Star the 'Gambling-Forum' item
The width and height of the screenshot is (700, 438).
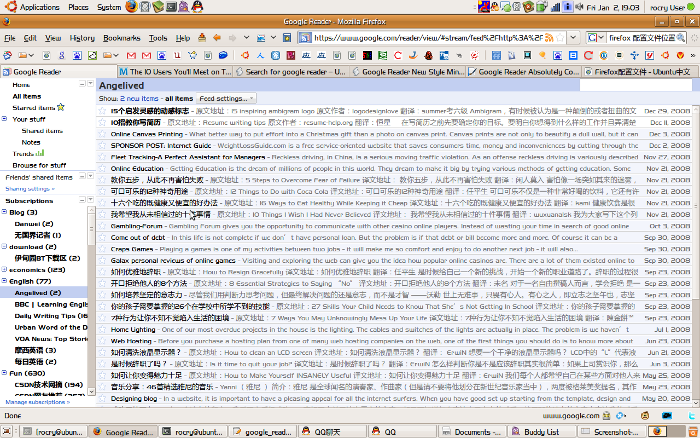click(102, 226)
